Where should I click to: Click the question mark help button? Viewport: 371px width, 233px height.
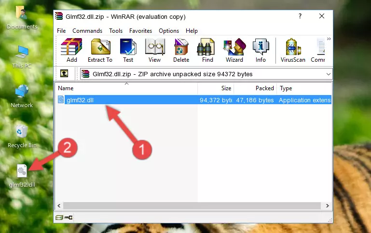pyautogui.click(x=300, y=16)
